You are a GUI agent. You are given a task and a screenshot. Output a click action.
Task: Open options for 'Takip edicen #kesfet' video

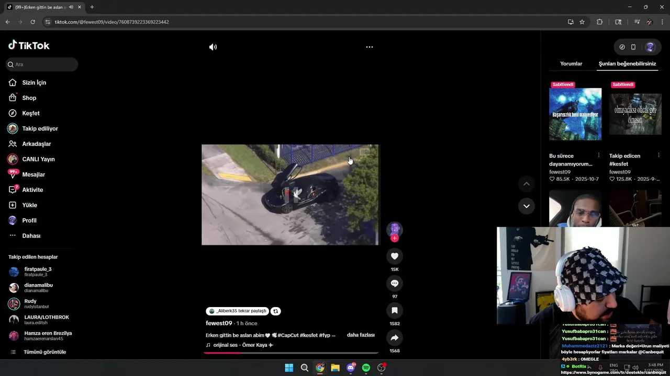pos(658,156)
